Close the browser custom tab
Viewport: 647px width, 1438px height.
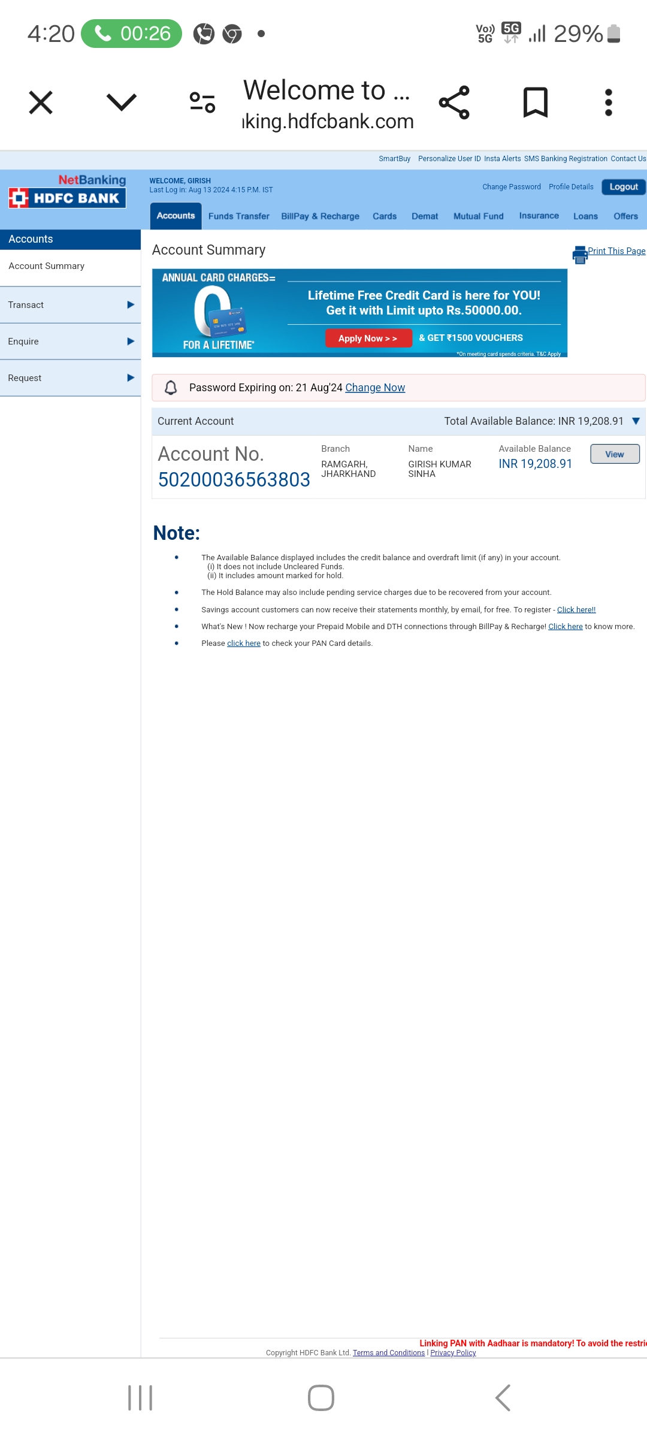click(41, 102)
